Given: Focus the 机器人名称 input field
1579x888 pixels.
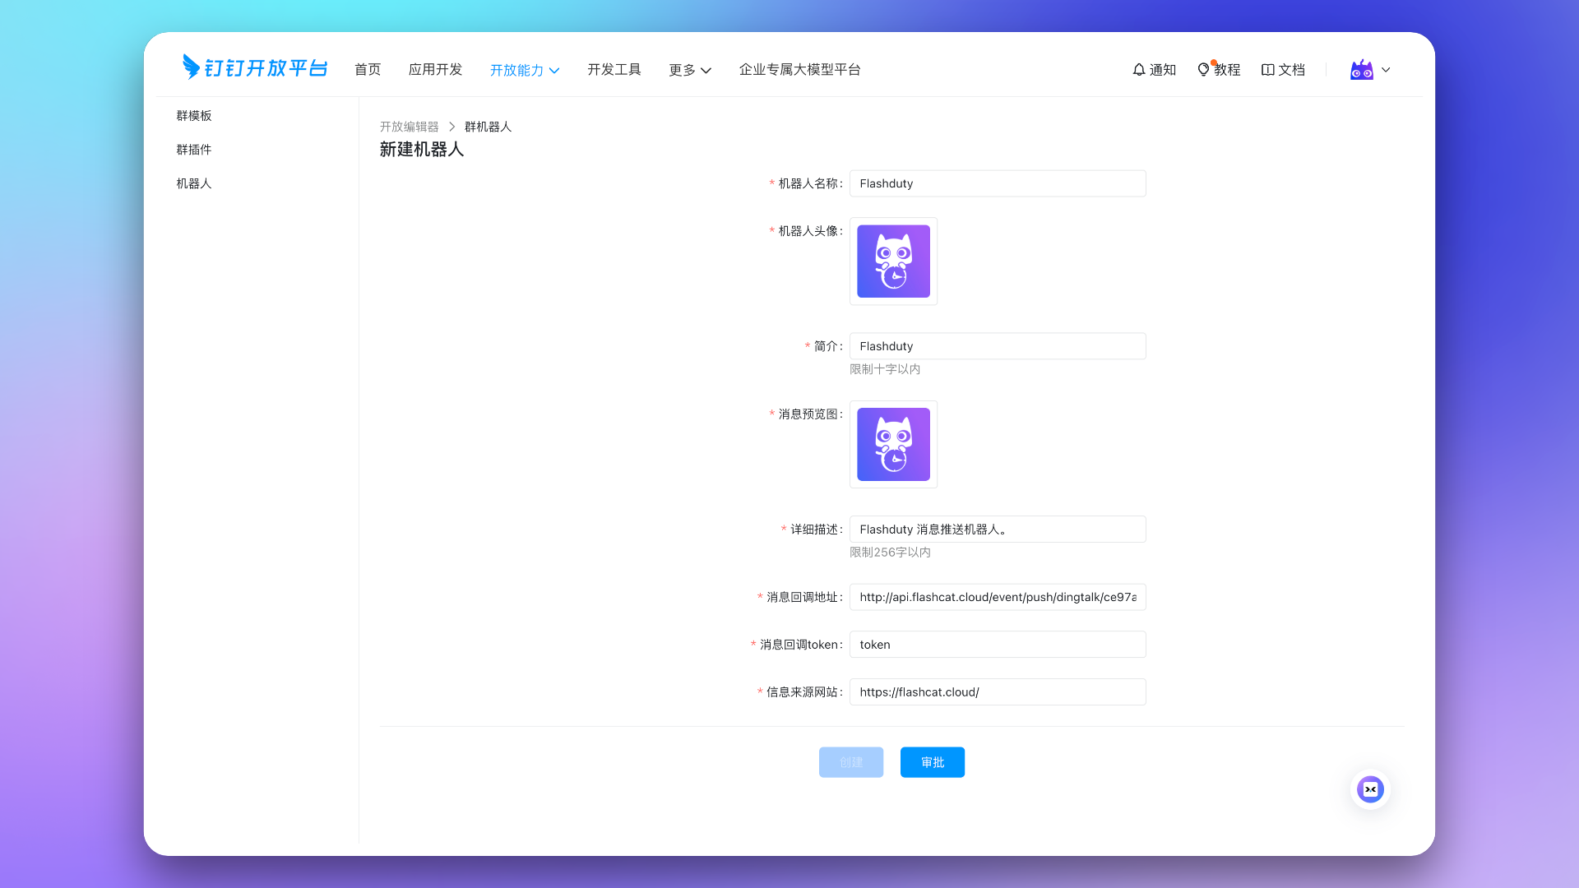Looking at the screenshot, I should (997, 183).
